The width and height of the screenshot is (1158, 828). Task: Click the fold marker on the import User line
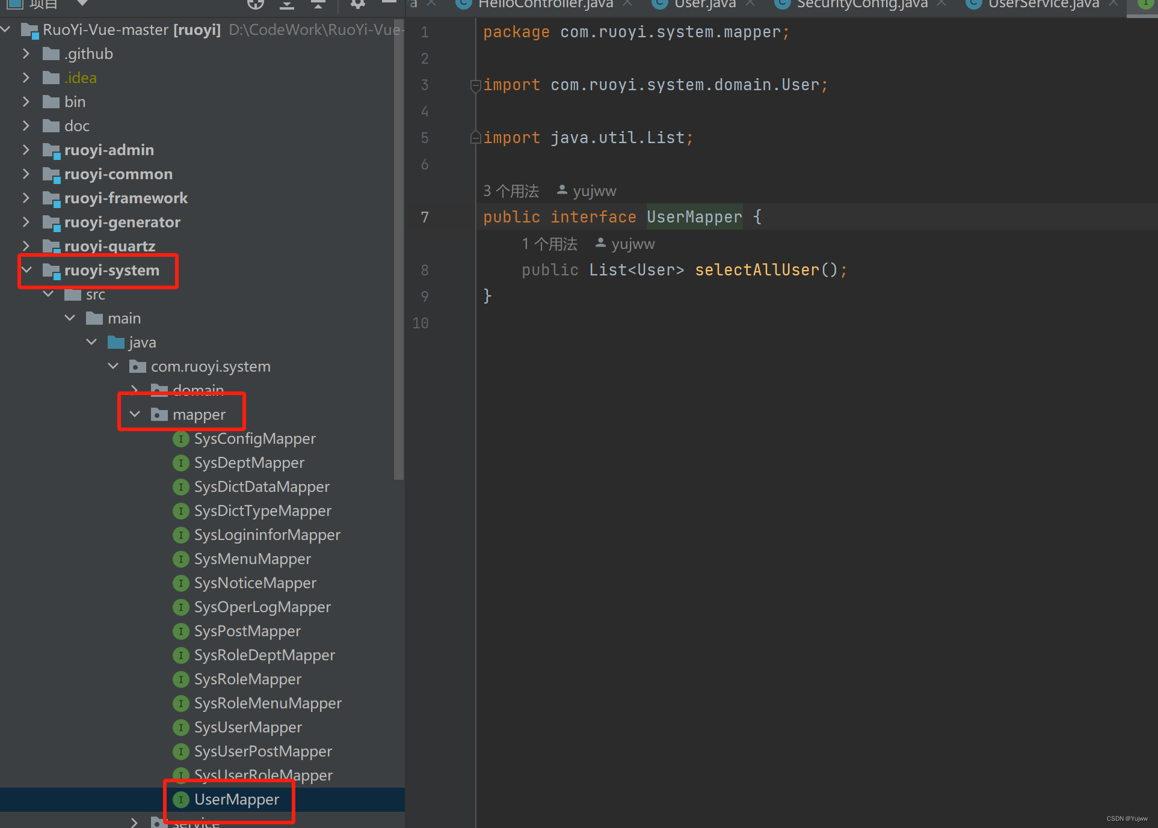click(475, 85)
